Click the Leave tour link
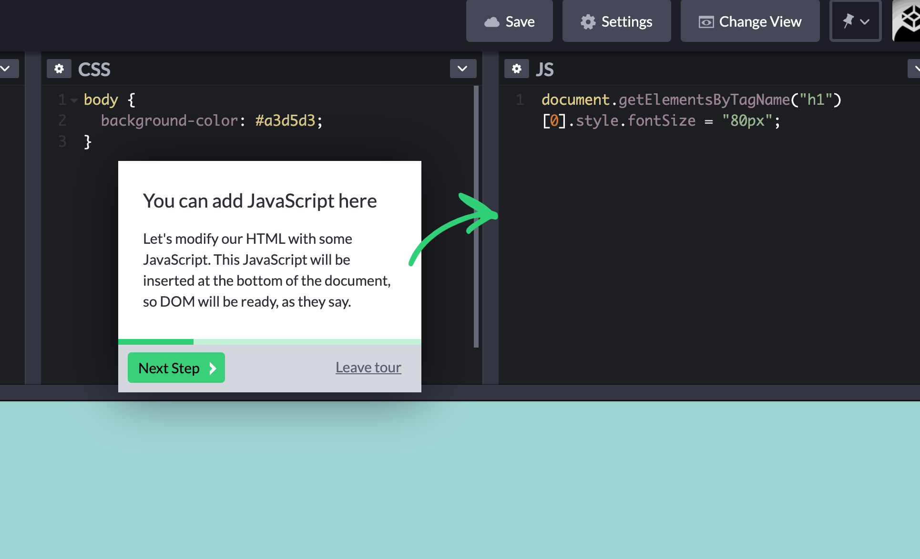The width and height of the screenshot is (920, 559). [x=368, y=368]
